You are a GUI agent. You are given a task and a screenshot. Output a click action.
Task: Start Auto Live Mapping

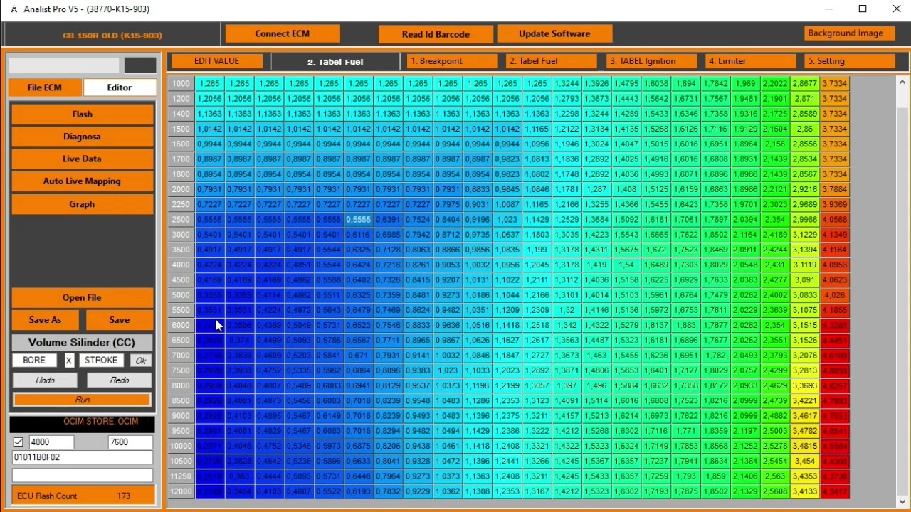coord(83,181)
